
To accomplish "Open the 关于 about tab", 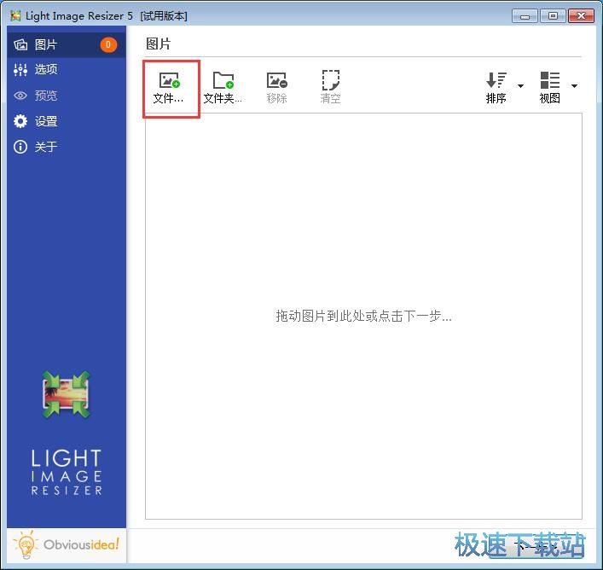I will pos(67,147).
